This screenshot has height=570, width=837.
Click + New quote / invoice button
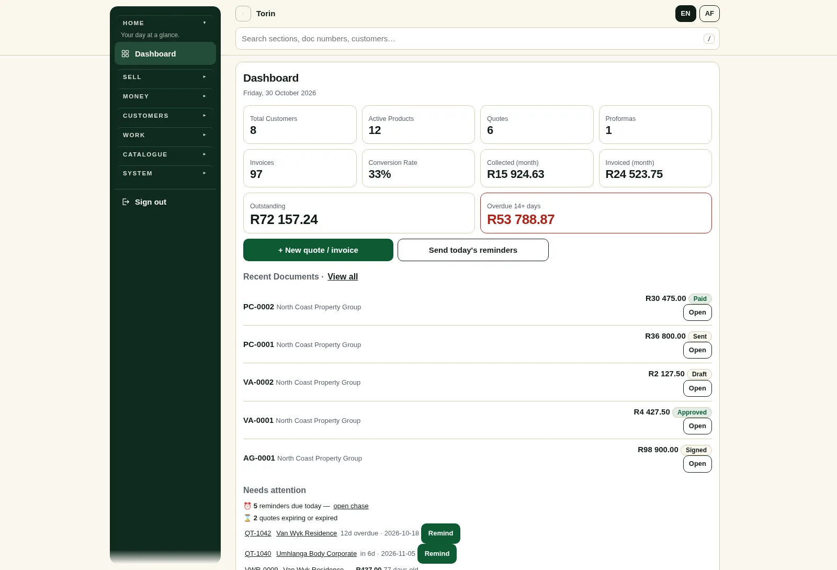318,250
